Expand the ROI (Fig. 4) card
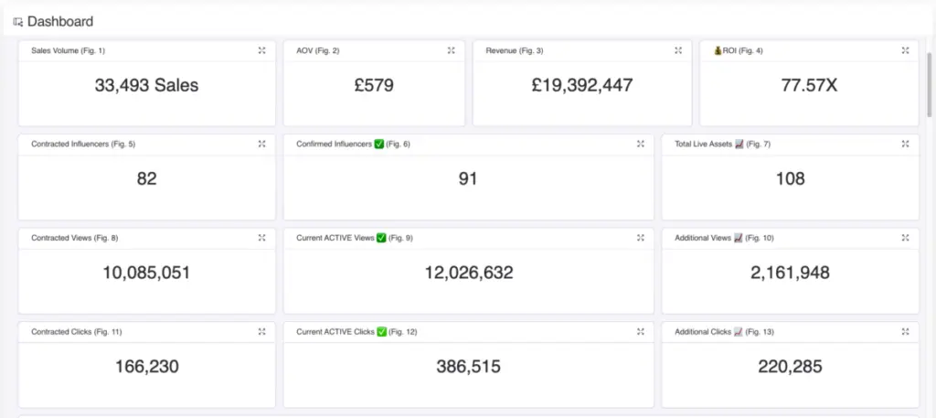The height and width of the screenshot is (418, 936). pos(905,50)
